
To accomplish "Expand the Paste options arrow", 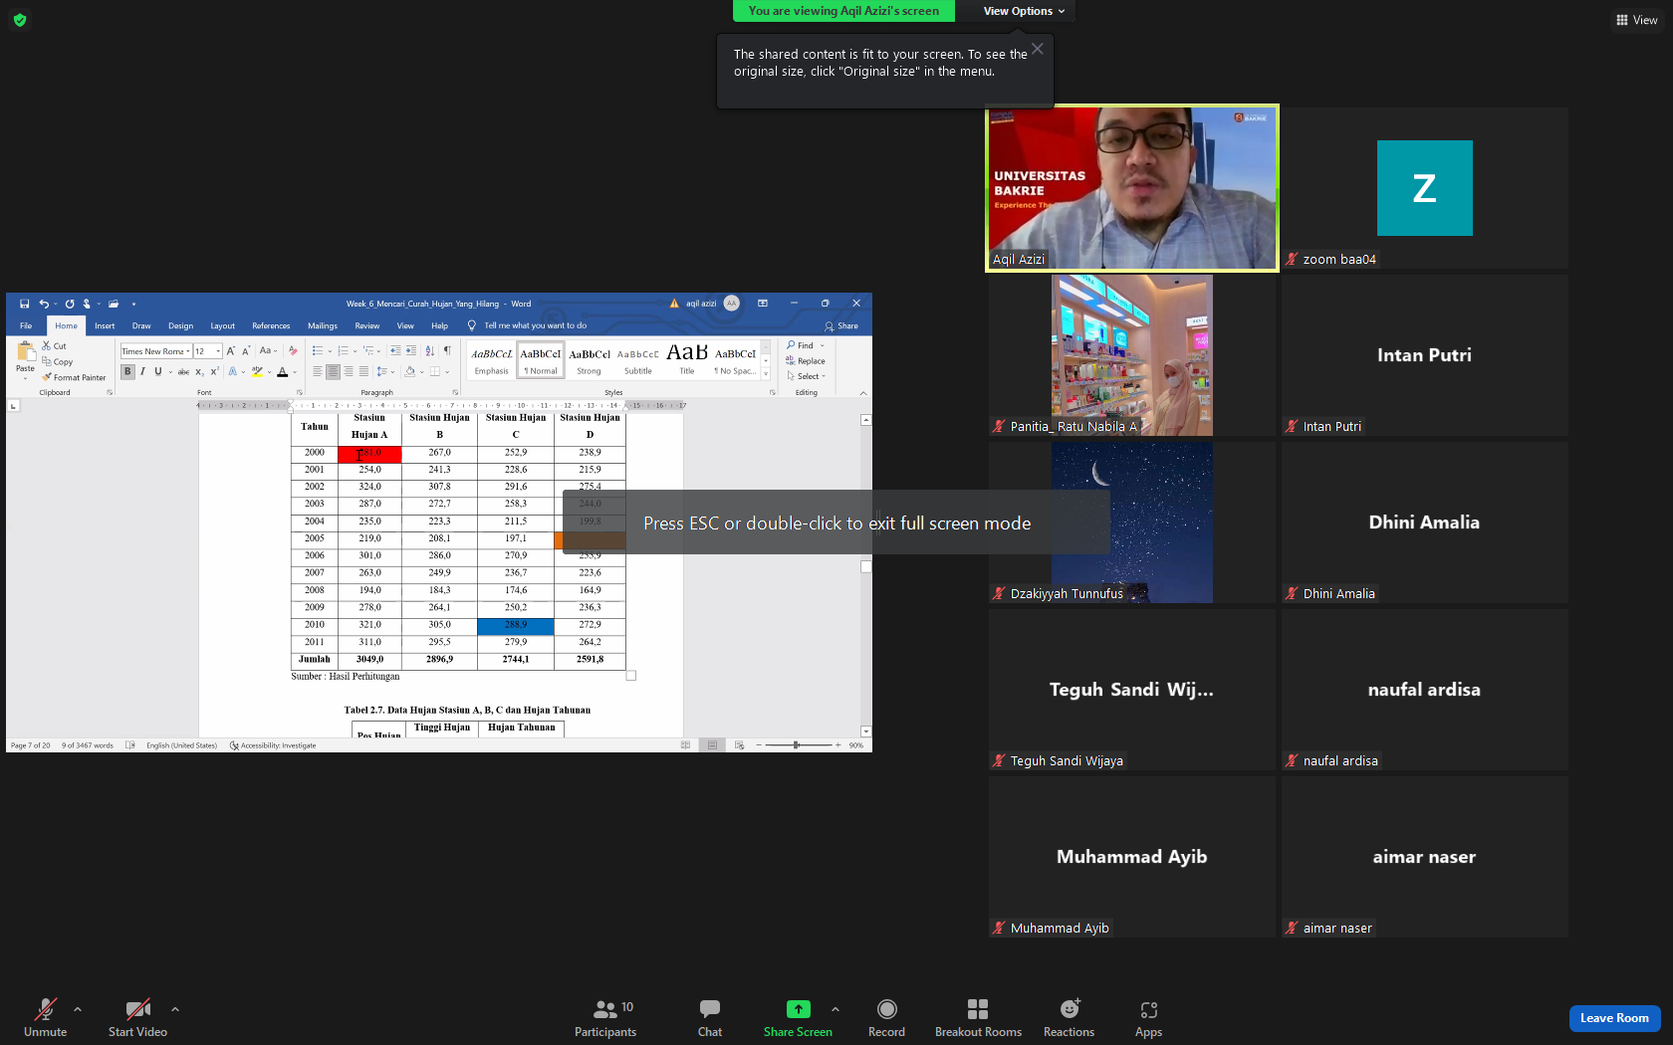I will point(25,378).
